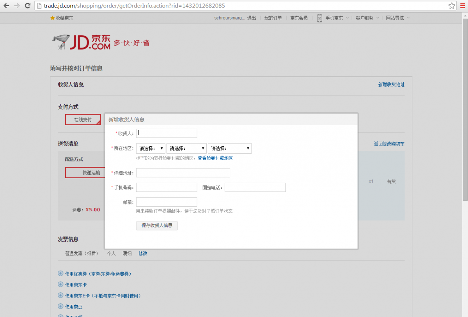Click 新增收货地址 link
The image size is (468, 317).
coord(391,85)
